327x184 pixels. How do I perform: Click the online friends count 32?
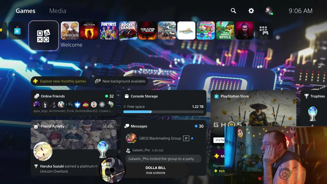109,96
